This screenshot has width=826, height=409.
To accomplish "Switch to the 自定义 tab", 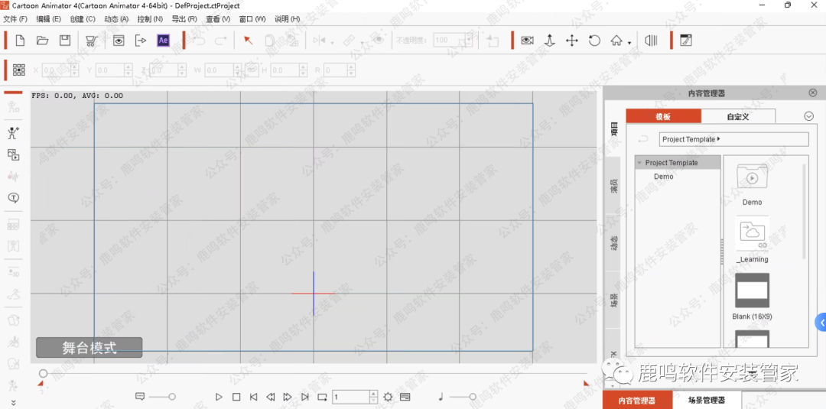I will tap(737, 116).
